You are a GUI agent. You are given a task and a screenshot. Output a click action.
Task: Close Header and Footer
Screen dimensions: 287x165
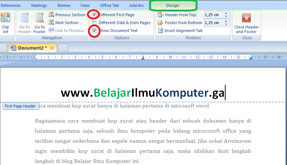pyautogui.click(x=246, y=23)
